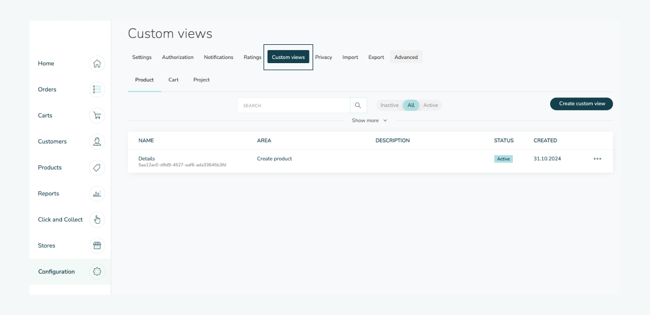This screenshot has width=650, height=315.
Task: Click the Active status badge
Action: coord(503,159)
